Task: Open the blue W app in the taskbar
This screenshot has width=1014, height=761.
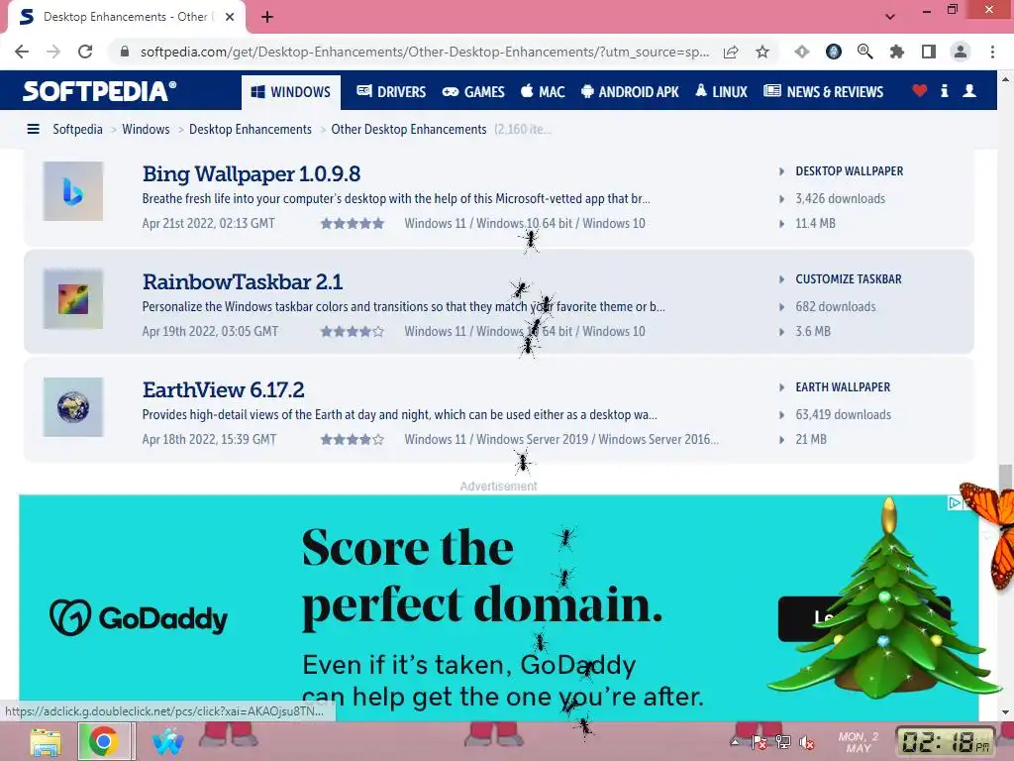Action: [168, 741]
